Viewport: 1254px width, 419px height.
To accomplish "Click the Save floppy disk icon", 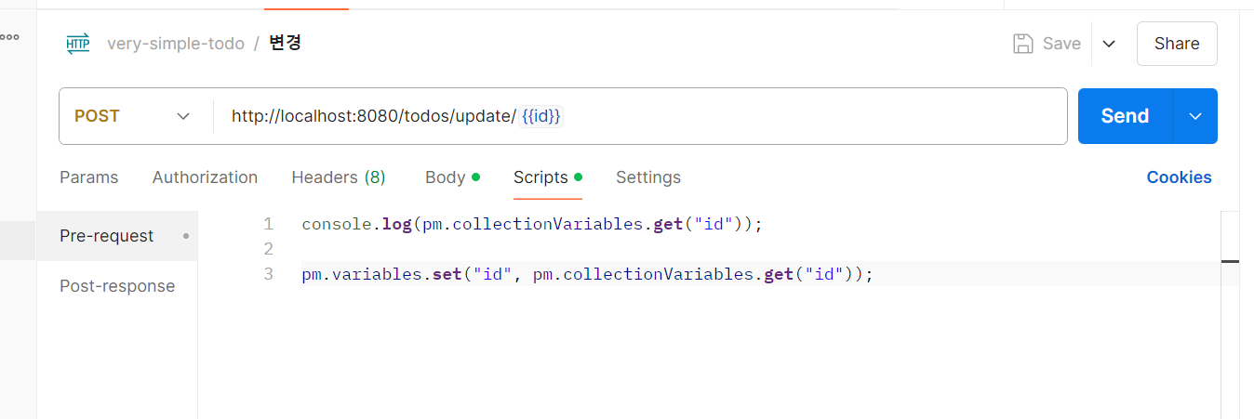I will (1022, 44).
